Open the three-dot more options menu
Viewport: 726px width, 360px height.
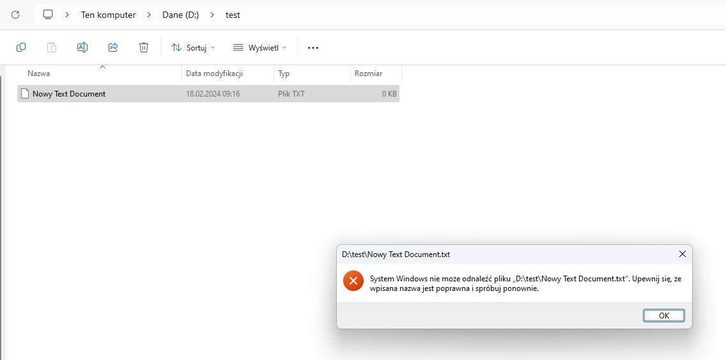(313, 47)
